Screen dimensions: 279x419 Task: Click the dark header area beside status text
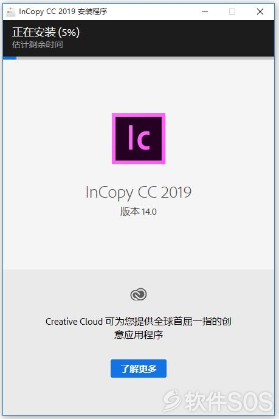(176, 38)
